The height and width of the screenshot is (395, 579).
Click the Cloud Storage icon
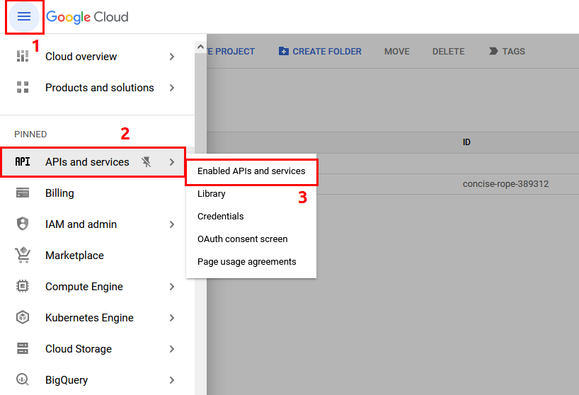pos(23,349)
